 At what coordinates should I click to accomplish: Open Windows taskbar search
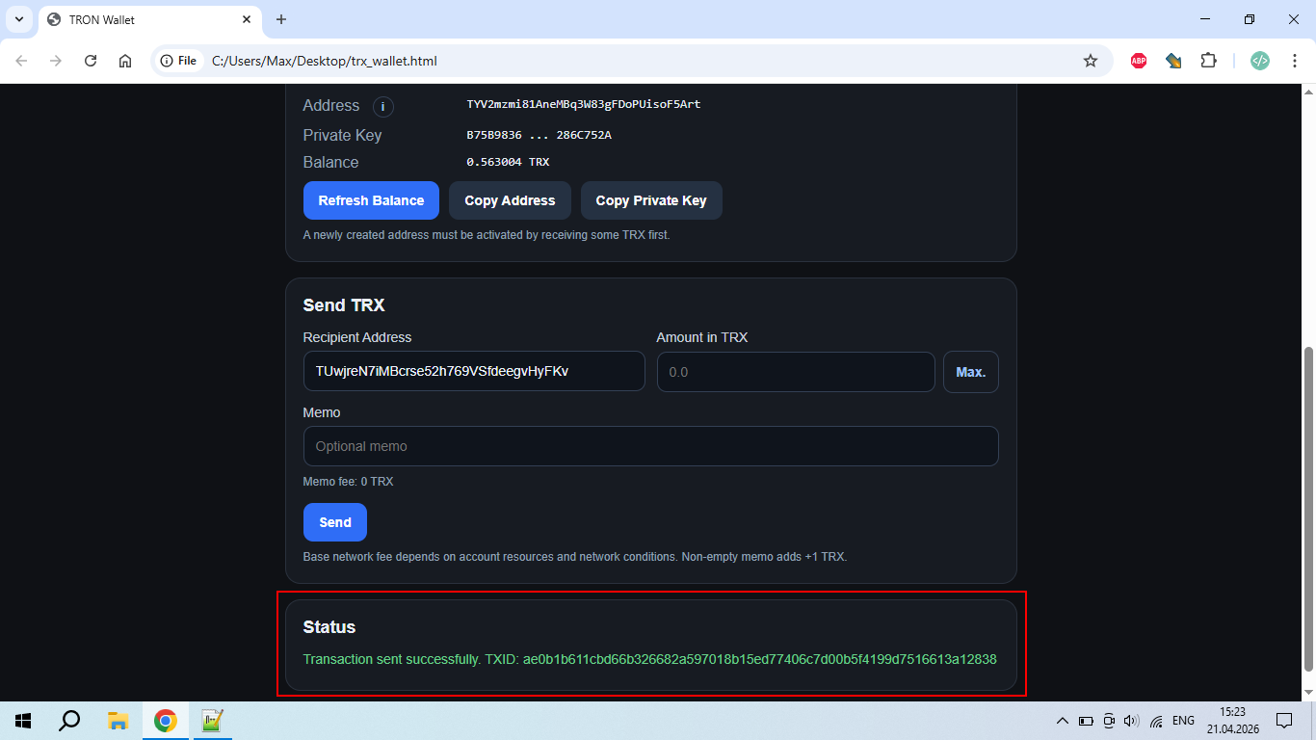69,721
